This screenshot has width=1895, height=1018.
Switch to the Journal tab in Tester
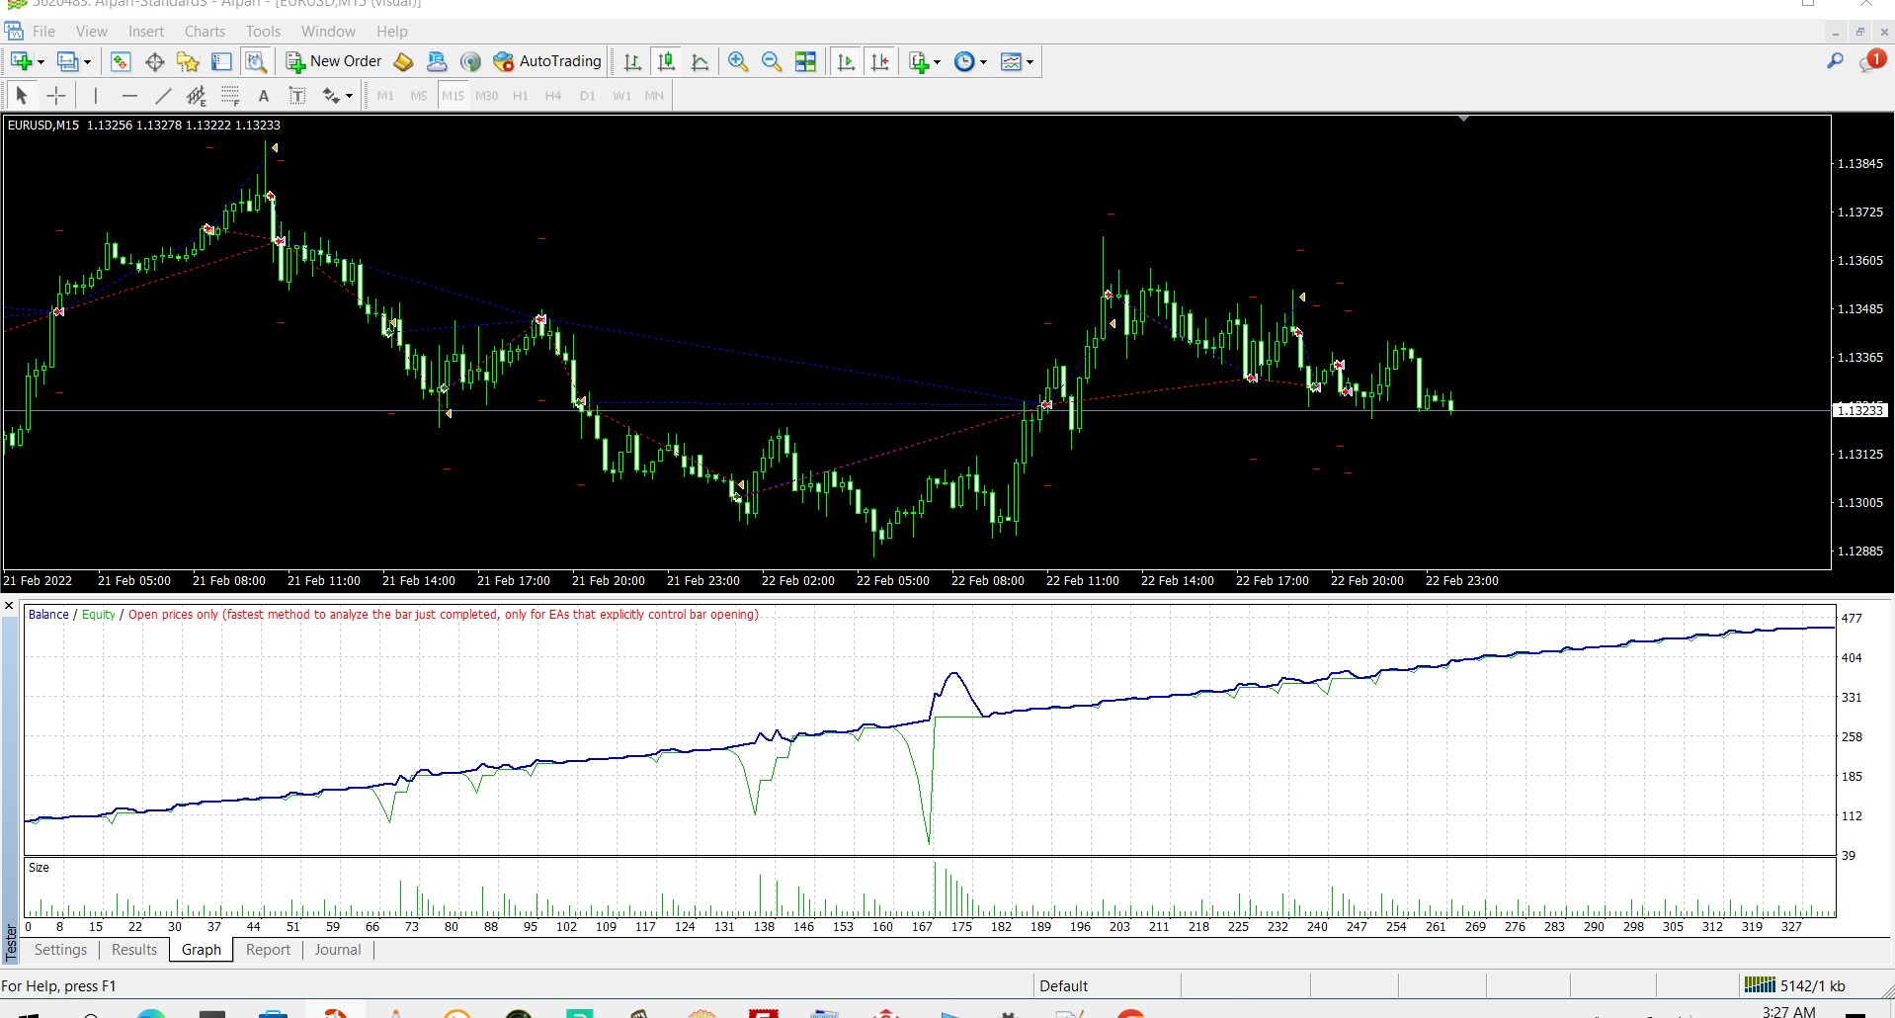click(x=338, y=950)
